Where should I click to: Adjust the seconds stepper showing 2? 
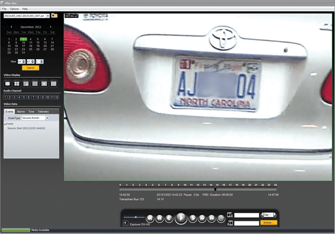42,61
